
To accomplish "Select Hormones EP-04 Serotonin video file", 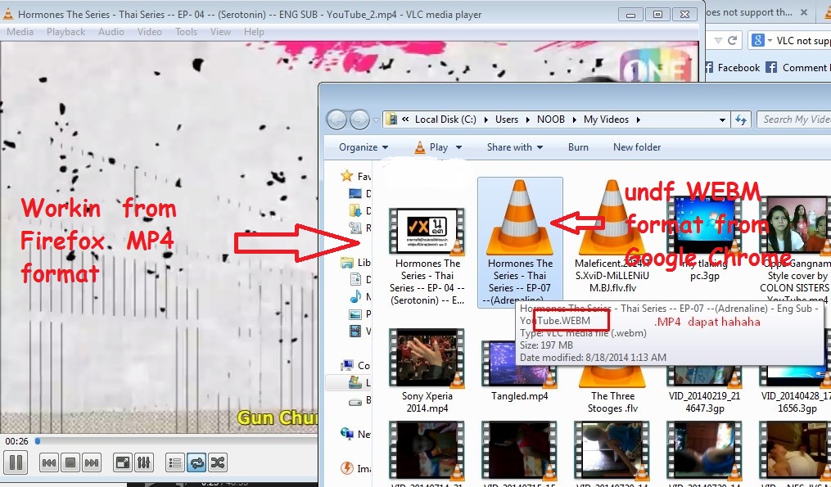I will (427, 255).
